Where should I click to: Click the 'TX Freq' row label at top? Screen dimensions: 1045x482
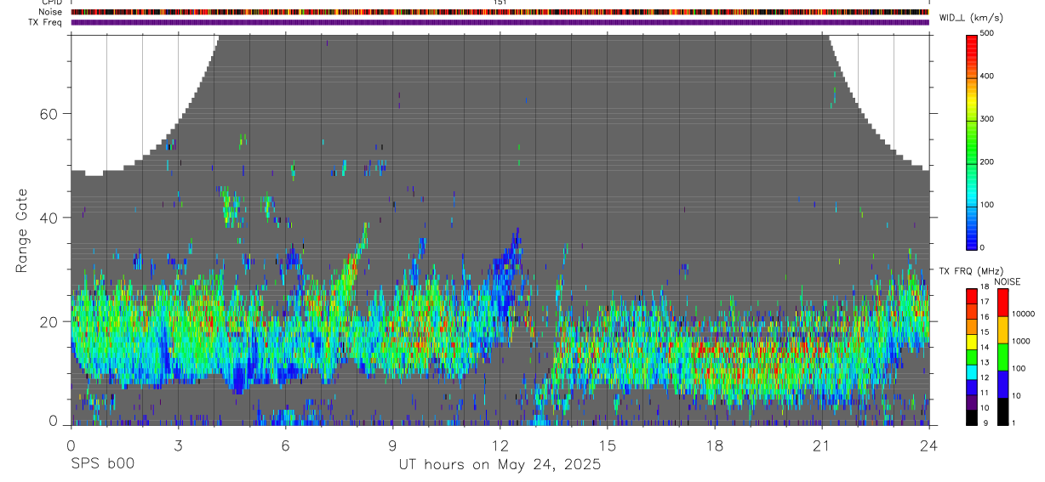[x=46, y=22]
